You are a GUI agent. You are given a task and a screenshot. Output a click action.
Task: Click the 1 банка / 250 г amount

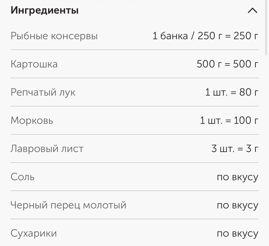point(205,36)
